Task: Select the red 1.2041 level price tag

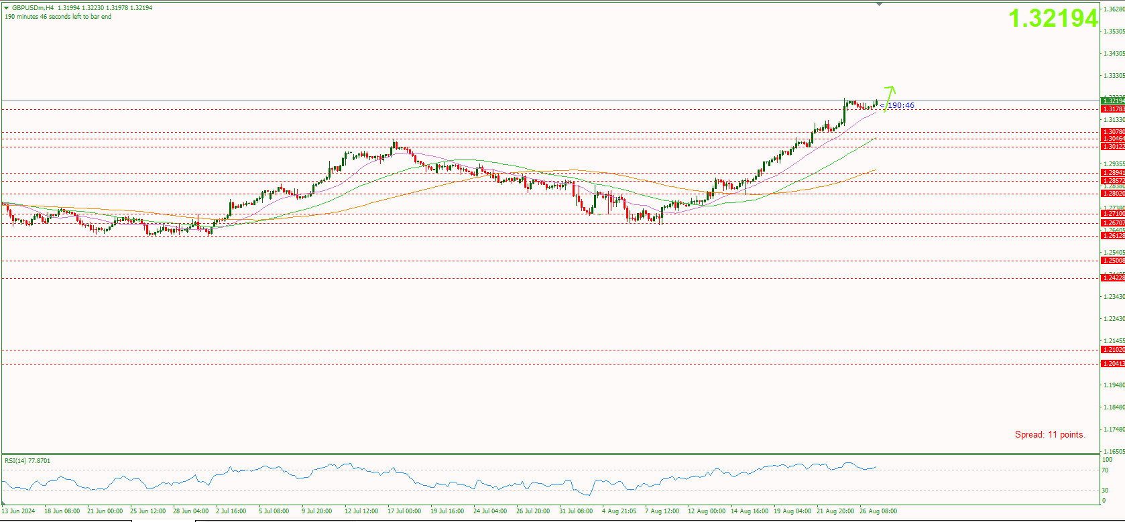Action: pyautogui.click(x=1113, y=364)
